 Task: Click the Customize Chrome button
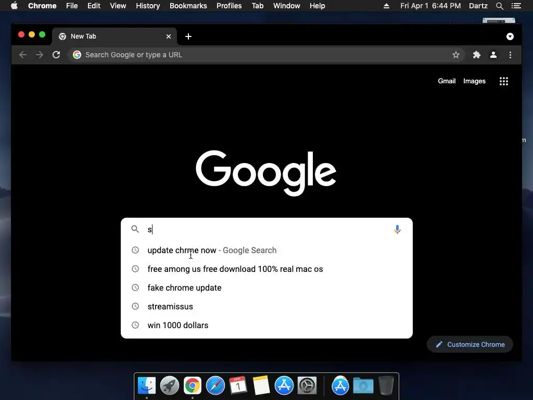point(470,345)
